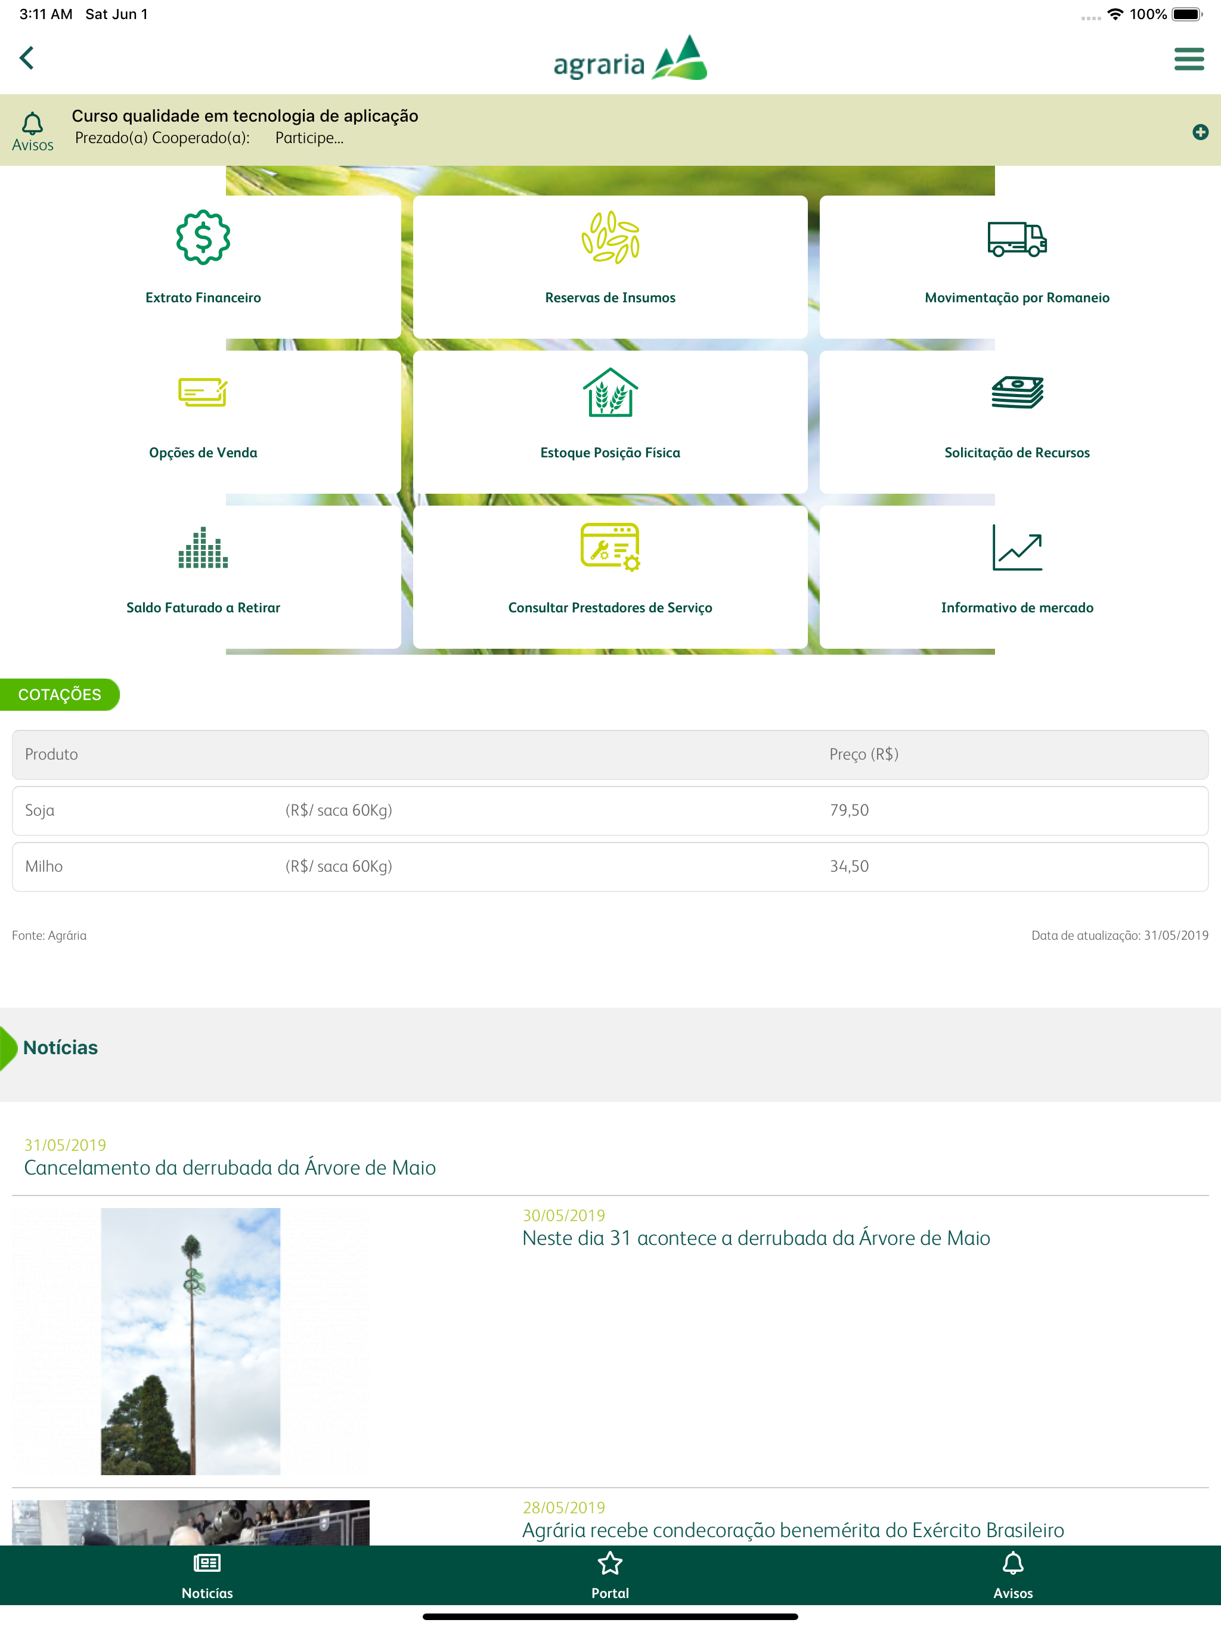Open Estoque Posição Física barn icon
The width and height of the screenshot is (1221, 1629).
[610, 392]
